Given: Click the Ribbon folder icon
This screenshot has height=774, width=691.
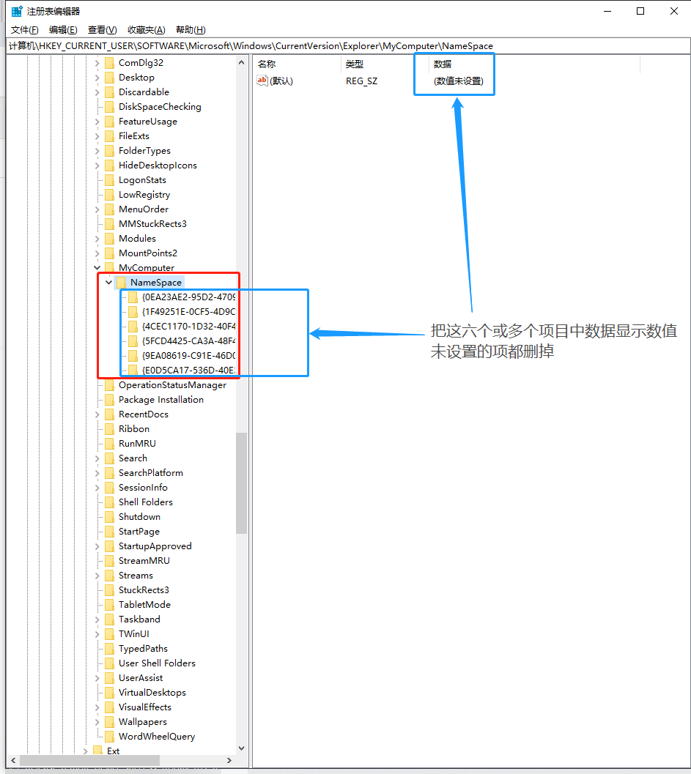Looking at the screenshot, I should coord(110,429).
